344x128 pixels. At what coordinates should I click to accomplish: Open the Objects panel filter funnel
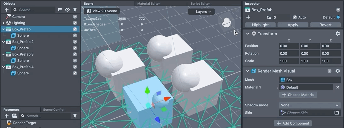(75, 10)
